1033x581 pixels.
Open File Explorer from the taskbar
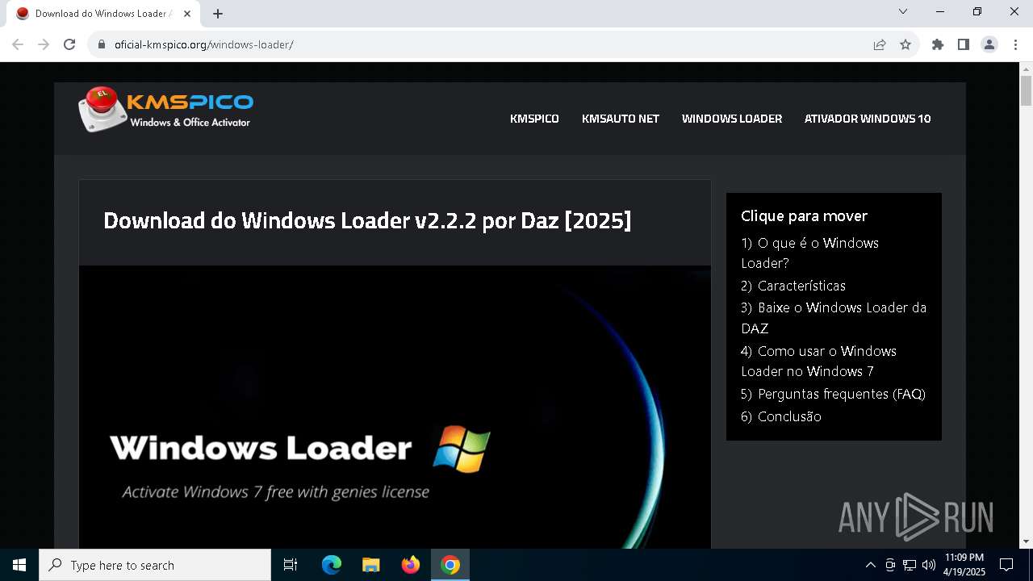tap(371, 565)
